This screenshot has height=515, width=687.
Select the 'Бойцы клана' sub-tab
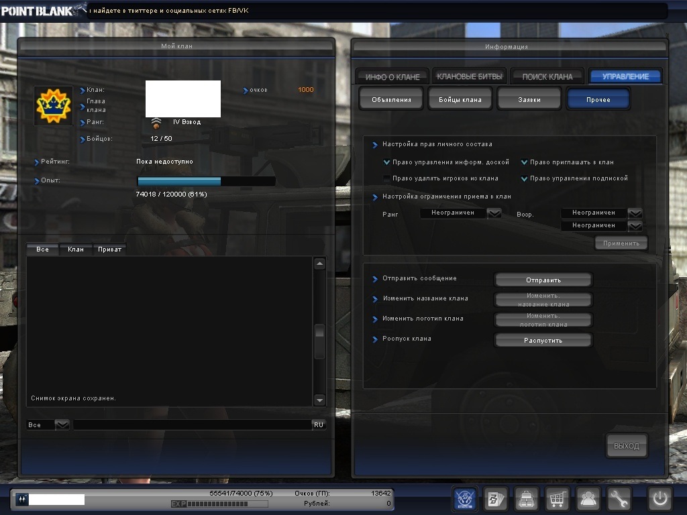(460, 100)
